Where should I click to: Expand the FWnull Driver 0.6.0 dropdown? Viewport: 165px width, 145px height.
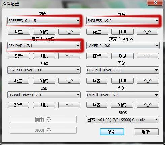pyautogui.click(x=123, y=95)
